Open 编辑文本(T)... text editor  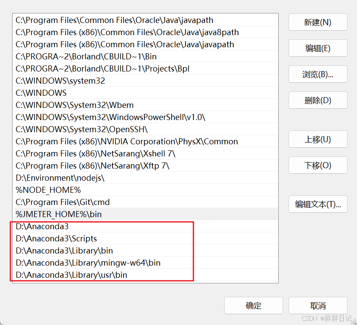click(318, 204)
